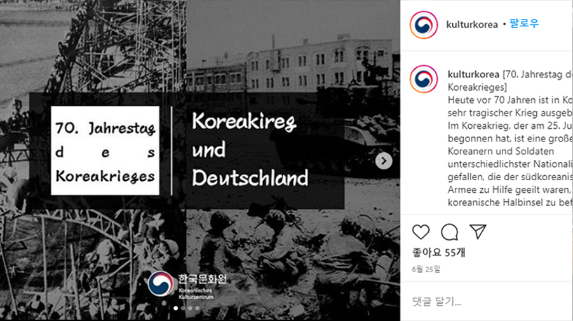Click the 70. Jahrestag white title box
Screen dimensions: 573x321
pos(105,150)
